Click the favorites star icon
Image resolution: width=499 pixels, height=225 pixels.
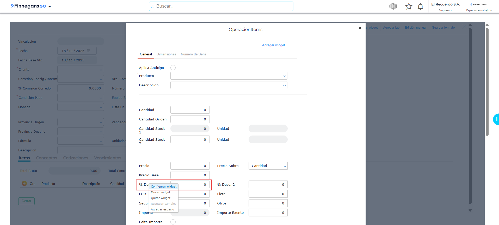[409, 6]
